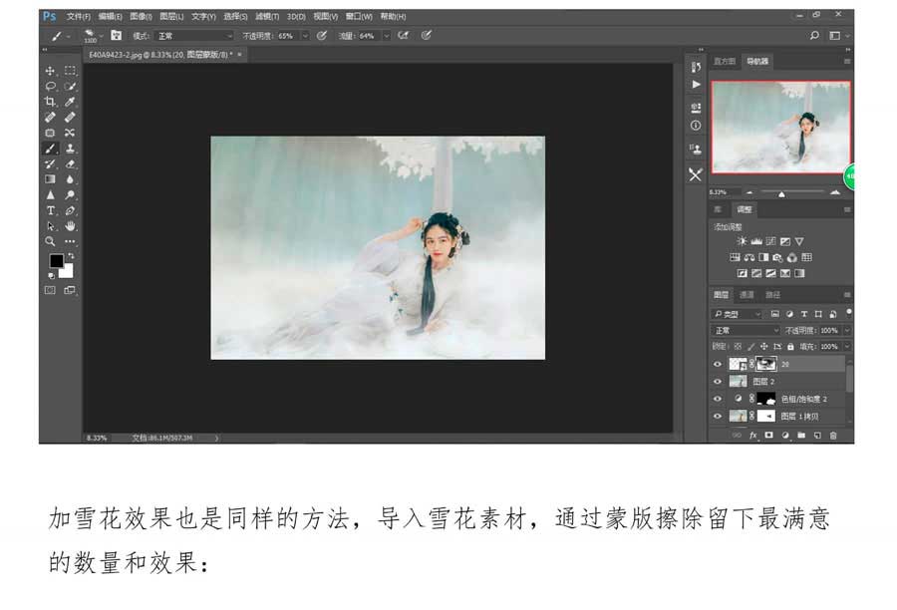This screenshot has width=897, height=610.
Task: Open the layer filter 类型 dropdown
Action: [738, 314]
